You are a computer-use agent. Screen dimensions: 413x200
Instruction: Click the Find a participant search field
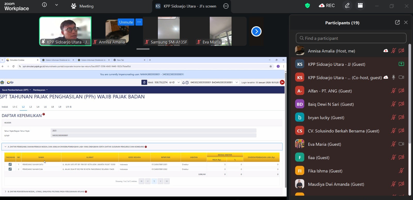tap(351, 38)
